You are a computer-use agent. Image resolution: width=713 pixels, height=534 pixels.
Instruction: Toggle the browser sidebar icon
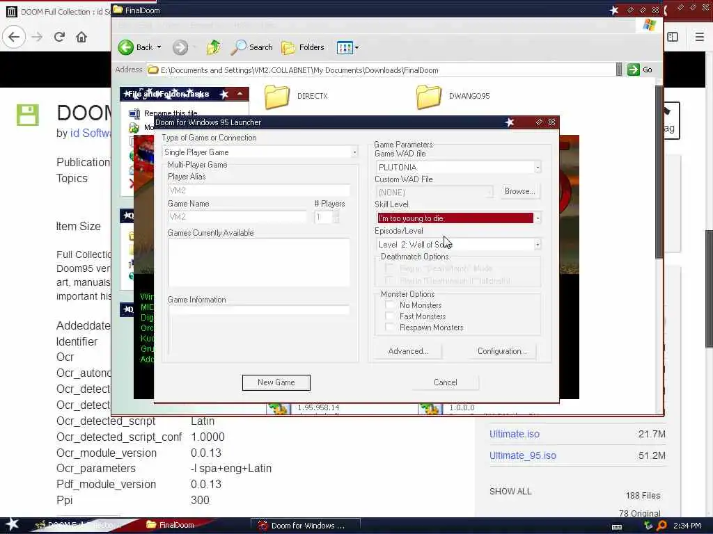(x=673, y=37)
